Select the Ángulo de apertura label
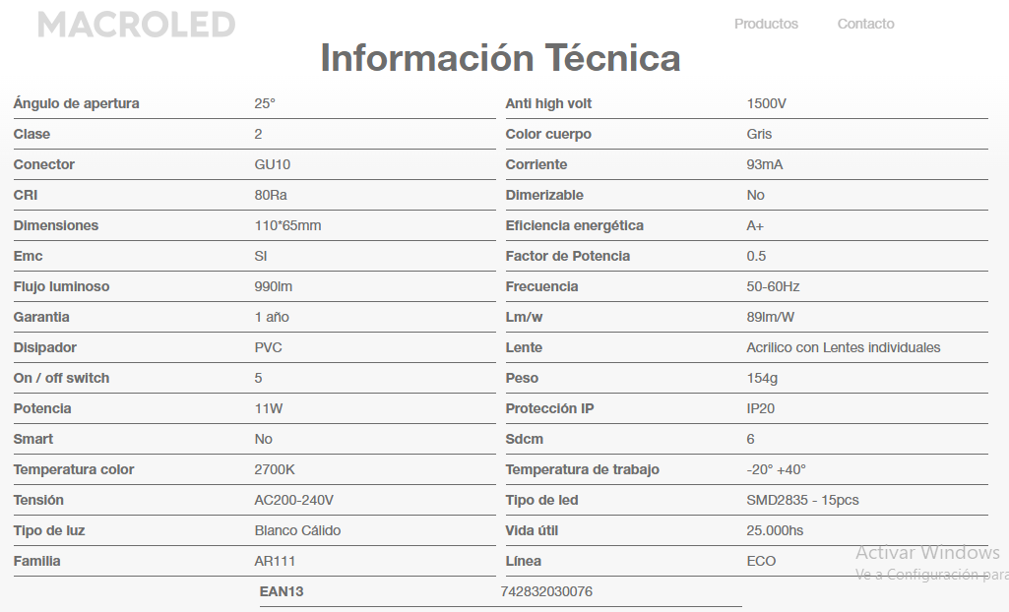The image size is (1009, 612). [x=76, y=103]
